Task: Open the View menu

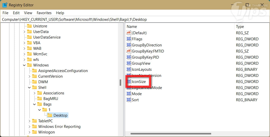Action: pos(28,13)
